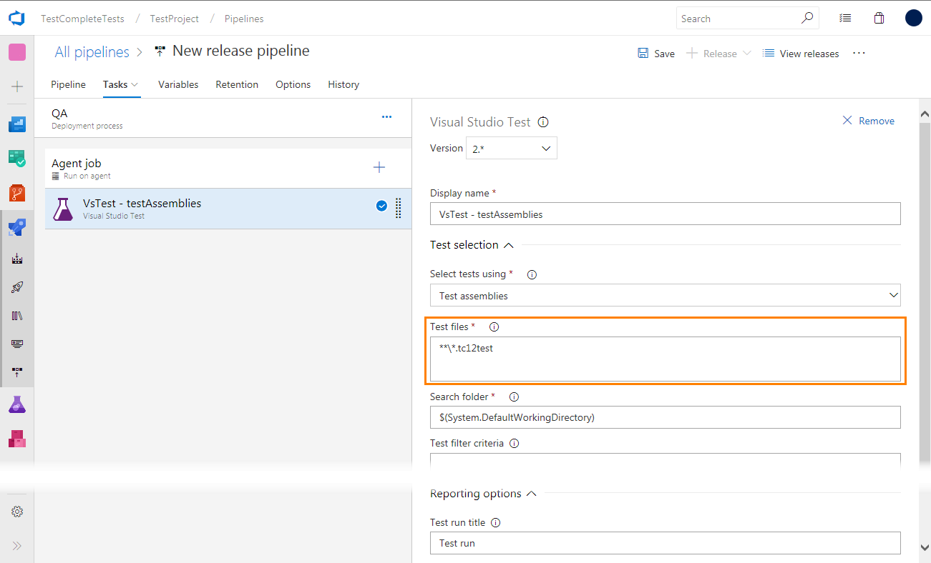Screen dimensions: 931x563
Task: Open the work items list icon
Action: click(845, 19)
